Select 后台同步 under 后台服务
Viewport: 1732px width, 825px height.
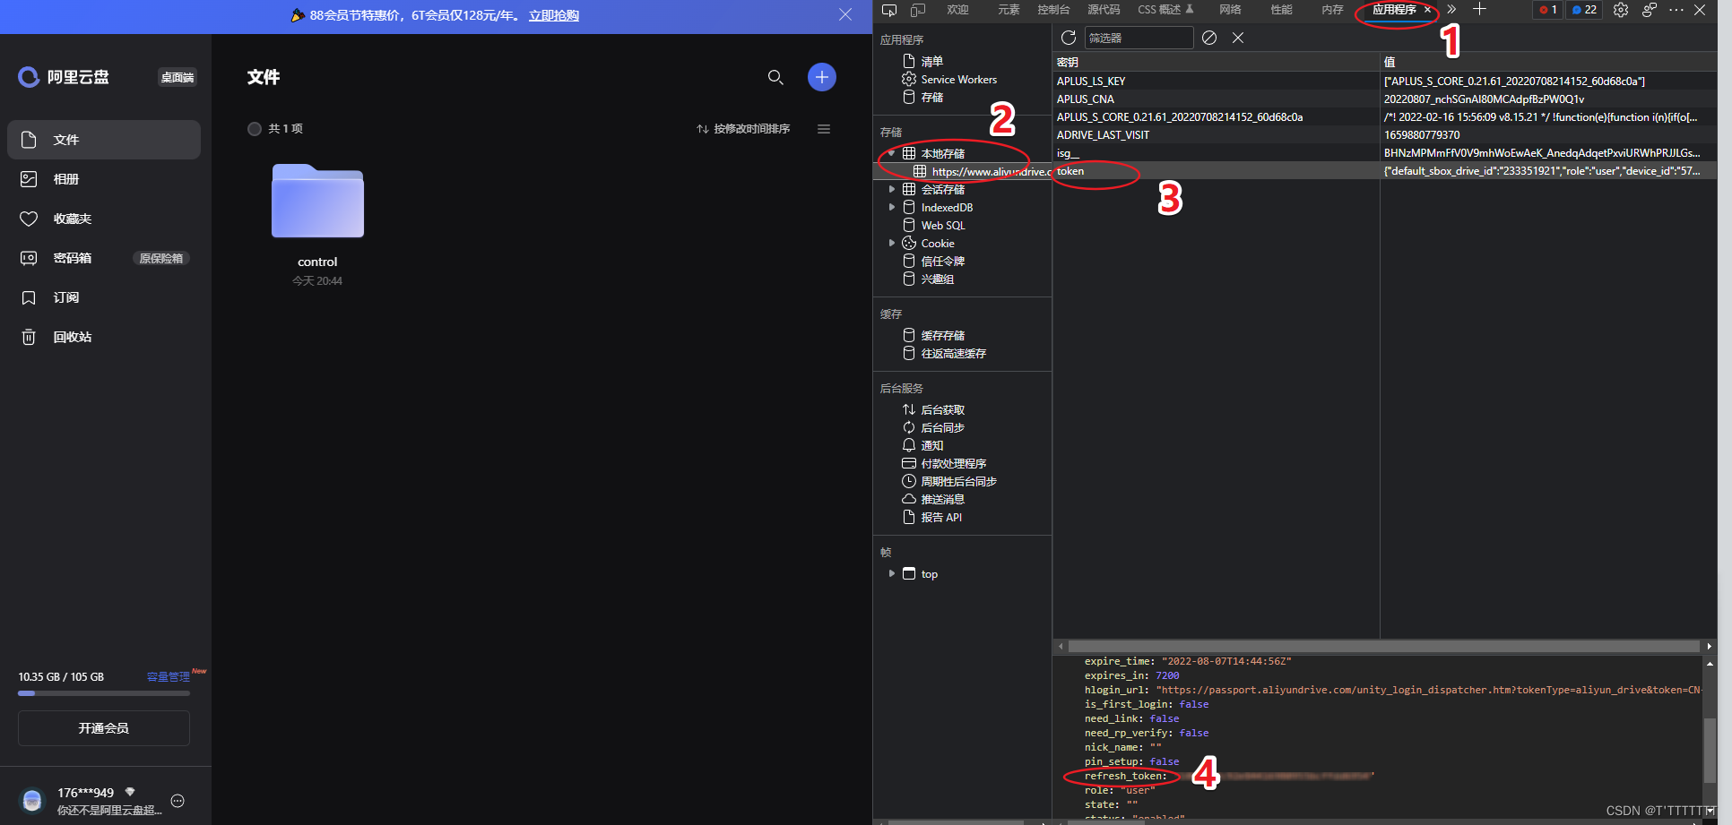pos(943,428)
